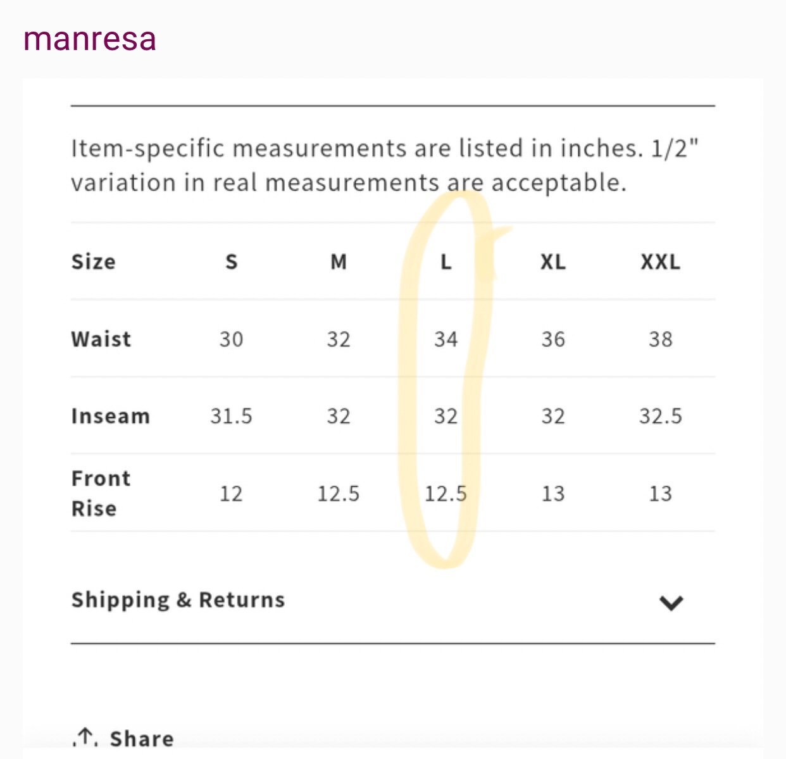Select the S size column header
This screenshot has height=759, width=786.
click(231, 261)
